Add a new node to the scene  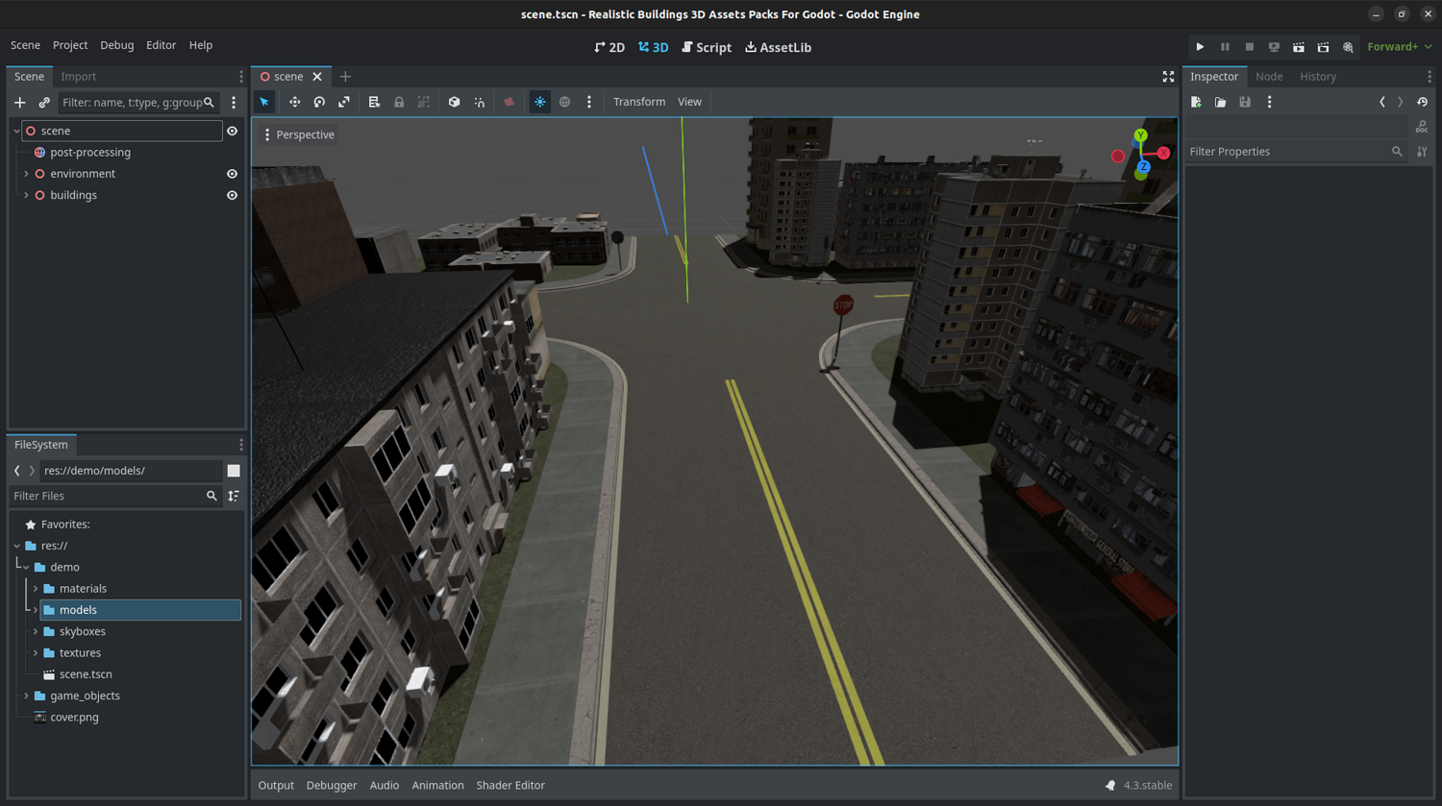pyautogui.click(x=19, y=103)
